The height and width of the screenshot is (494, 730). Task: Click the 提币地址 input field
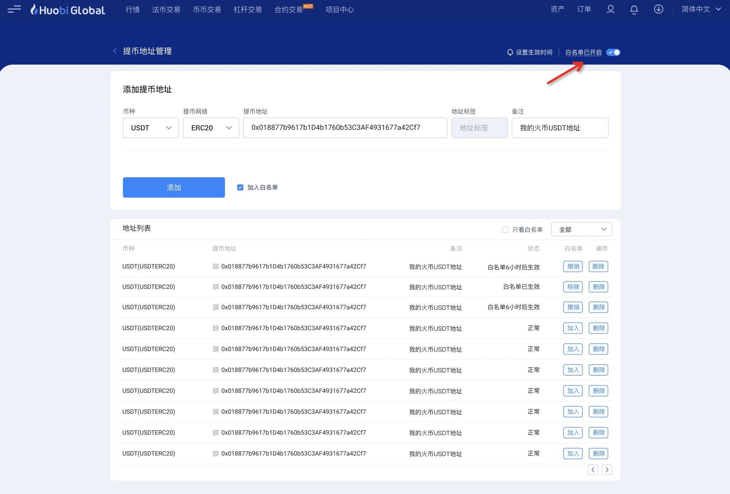(x=345, y=128)
